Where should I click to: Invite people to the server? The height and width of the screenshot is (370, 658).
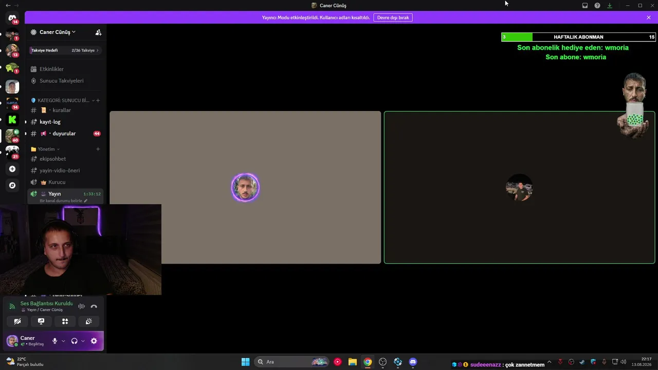coord(98,32)
